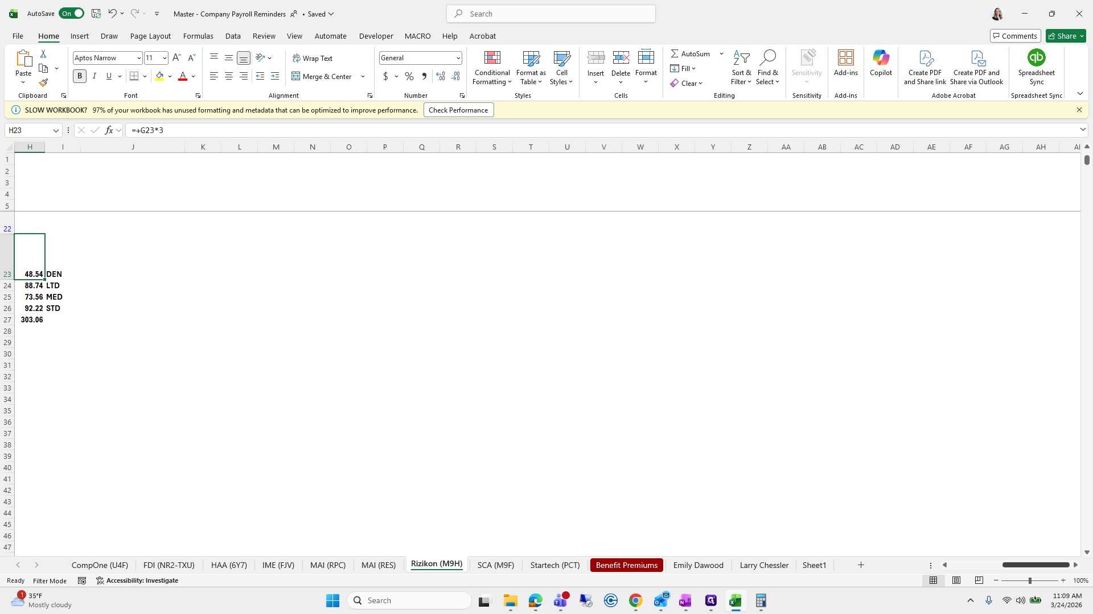Expand the number format General dropdown
The height and width of the screenshot is (614, 1093).
point(458,58)
